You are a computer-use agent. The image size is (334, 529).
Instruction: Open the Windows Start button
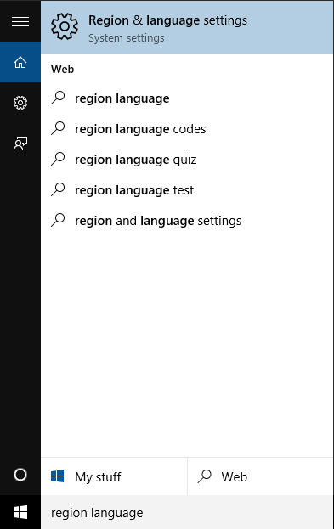click(x=20, y=512)
